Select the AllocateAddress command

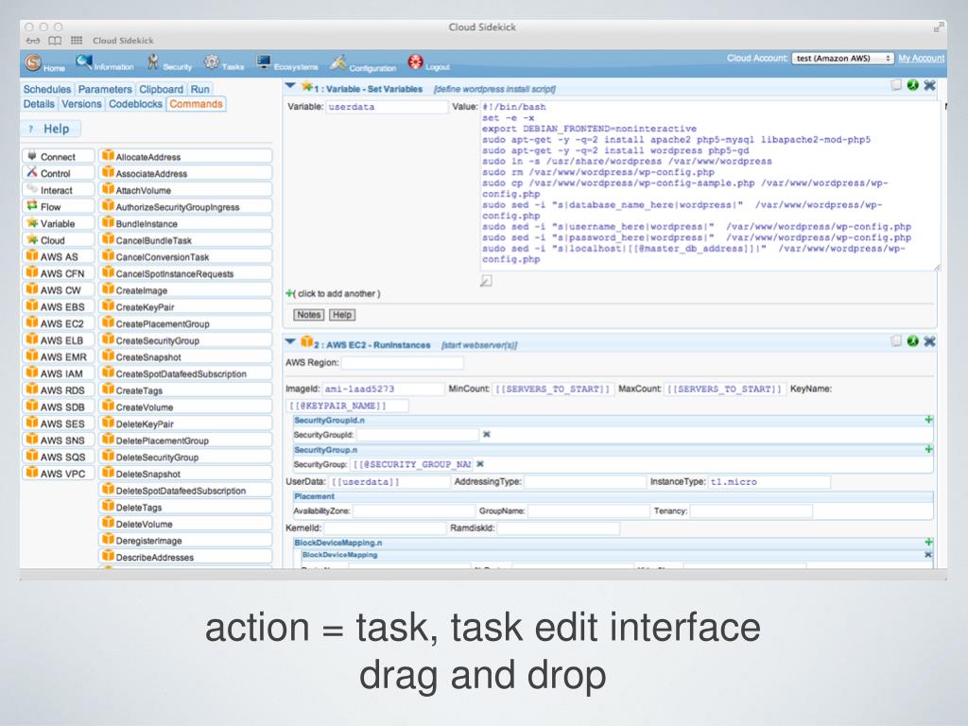coord(185,157)
